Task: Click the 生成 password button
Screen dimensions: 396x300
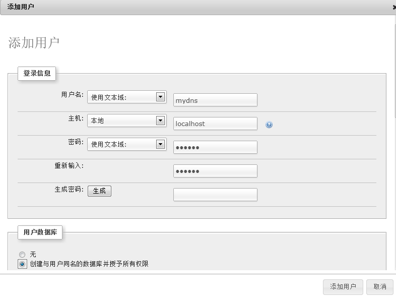Action: pos(100,191)
